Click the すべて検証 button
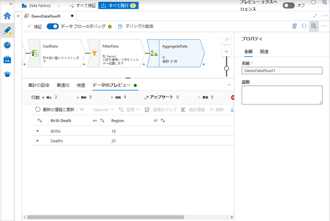330x221 pixels. coord(82,6)
